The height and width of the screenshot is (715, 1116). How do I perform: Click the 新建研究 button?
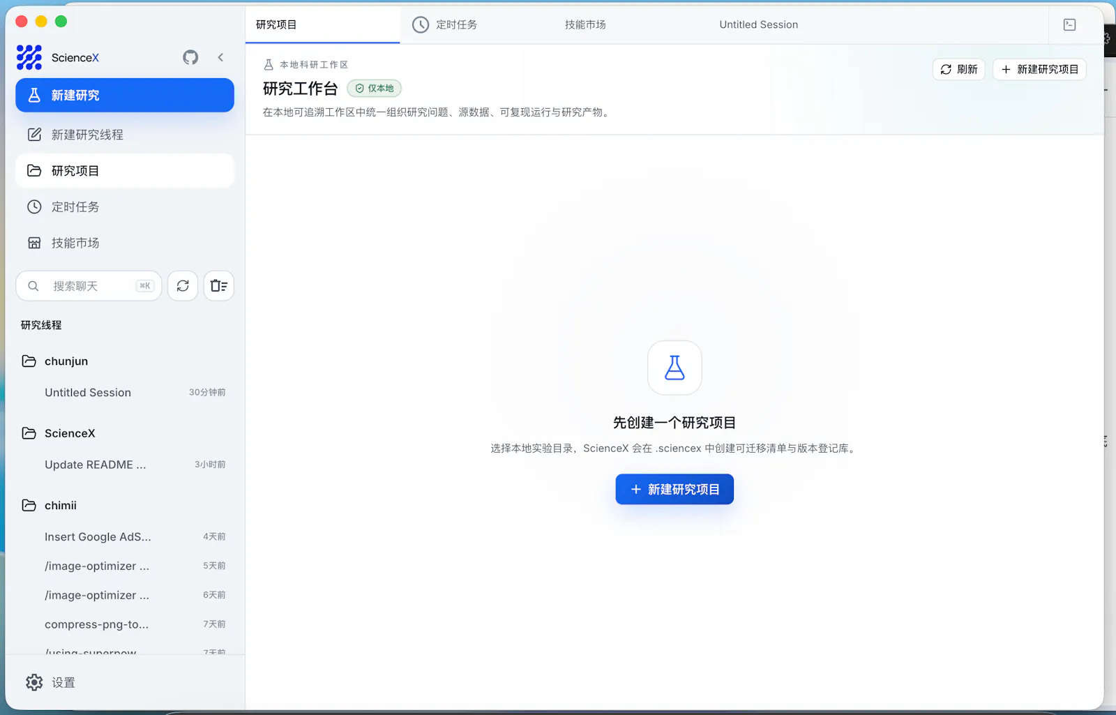tap(125, 95)
